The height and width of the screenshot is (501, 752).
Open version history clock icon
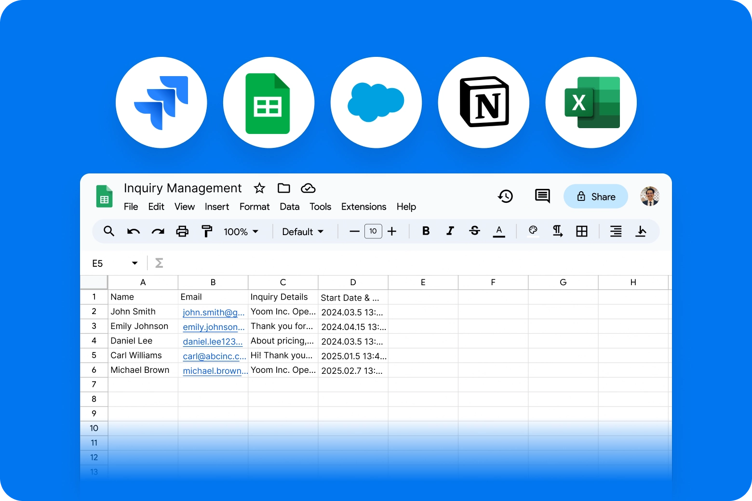click(505, 196)
